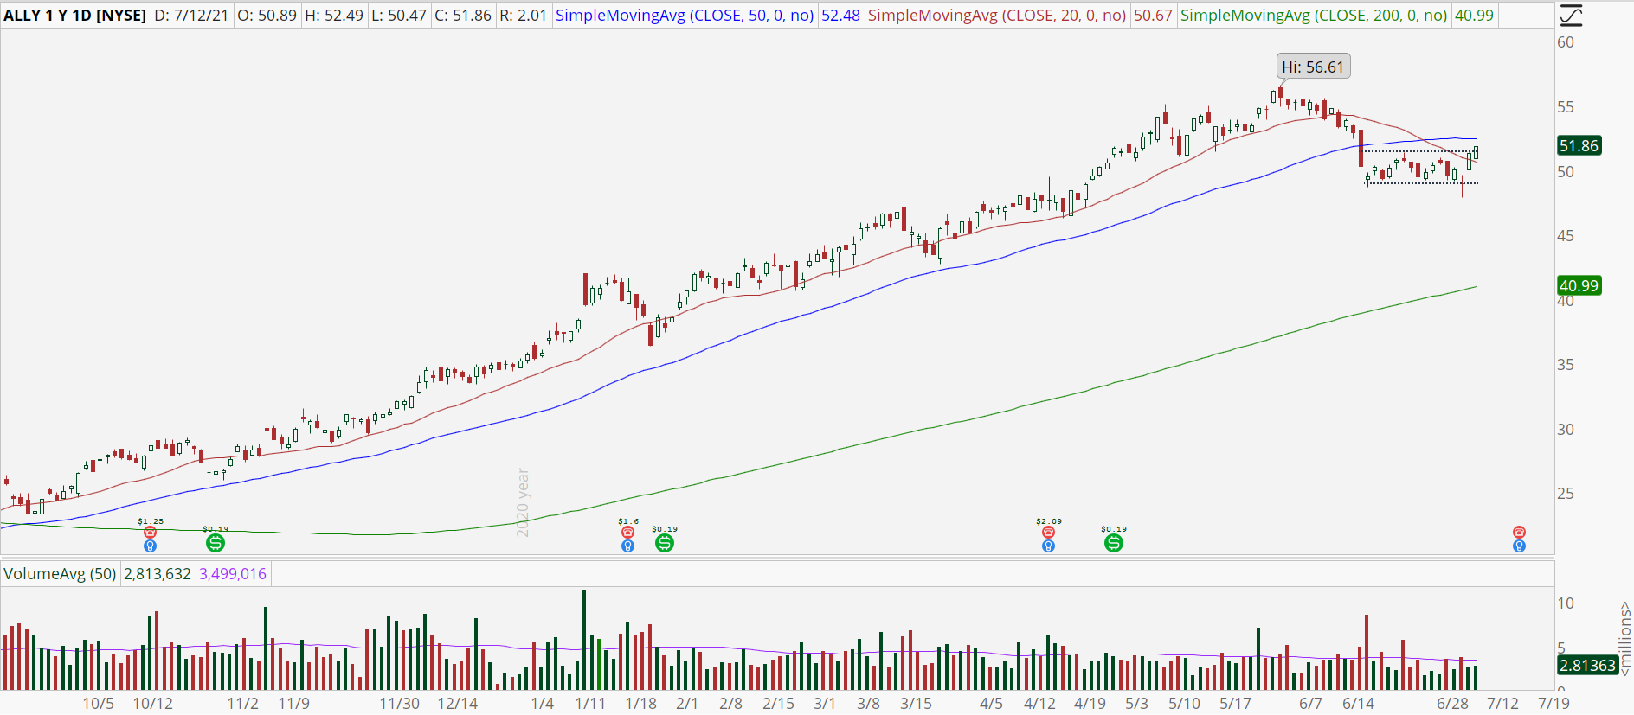Click the green dividend icon beside the $2.09 earnings marker

(1114, 543)
